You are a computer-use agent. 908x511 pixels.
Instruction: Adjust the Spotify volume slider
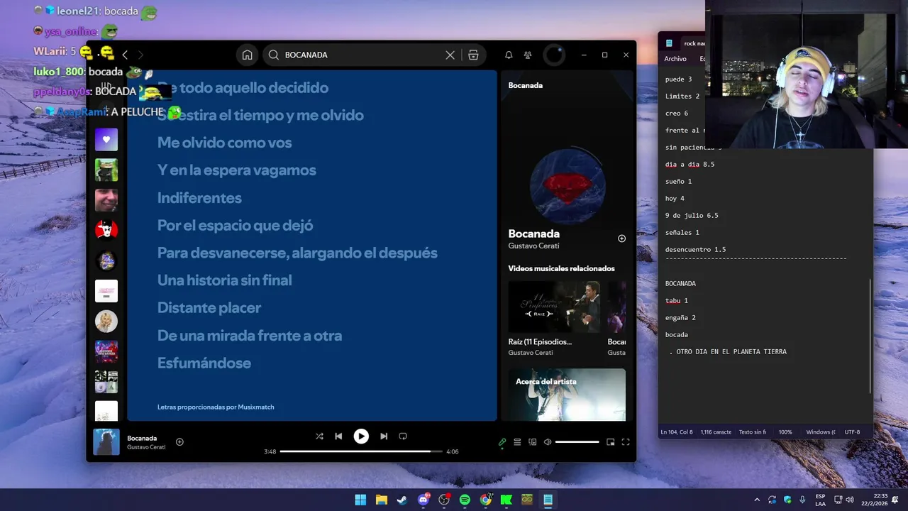tap(577, 442)
